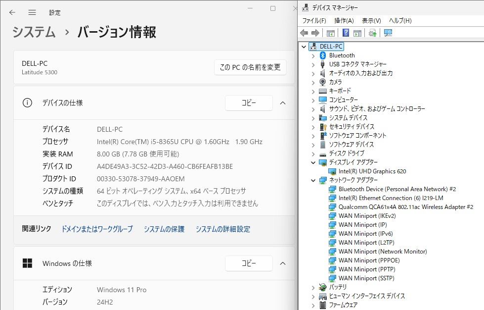
Task: Open ドメインまたはワークグループ link
Action: click(x=97, y=229)
